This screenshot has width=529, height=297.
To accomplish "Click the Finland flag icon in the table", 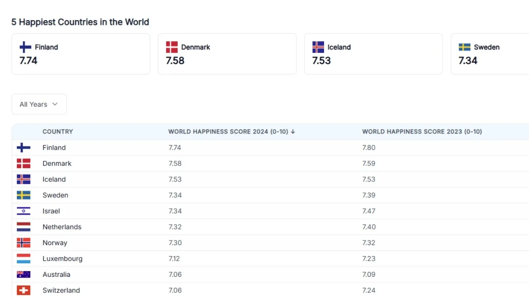I will click(x=24, y=147).
